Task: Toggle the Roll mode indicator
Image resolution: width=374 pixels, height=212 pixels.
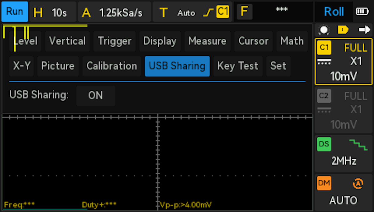Action: tap(334, 12)
